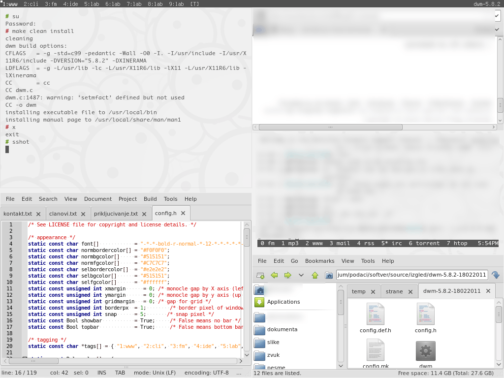504x378 pixels.
Task: Toggle TAB indentation mode in the editor statusbar
Action: point(120,373)
